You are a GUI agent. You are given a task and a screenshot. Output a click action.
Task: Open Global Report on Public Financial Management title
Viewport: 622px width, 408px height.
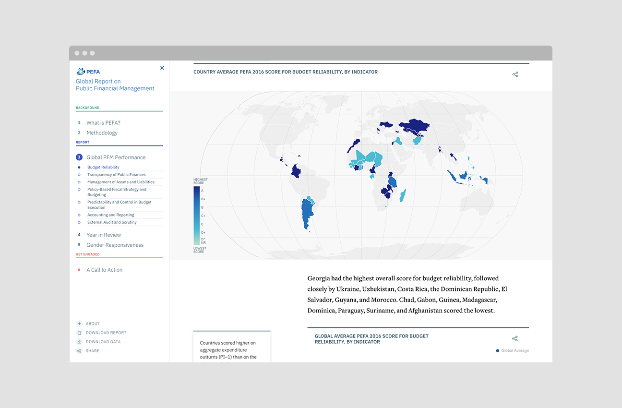[115, 85]
